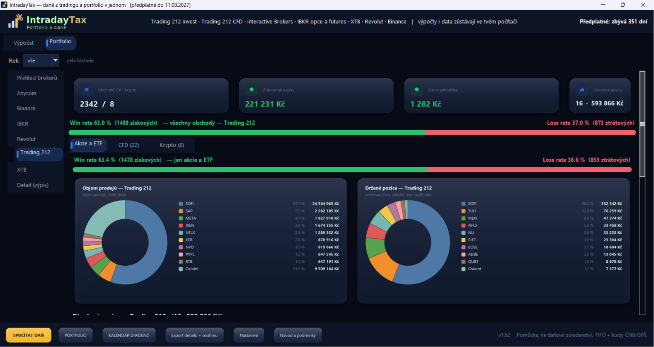
Task: Click the 332 342 Kč SOFI held value
Action: coord(611,204)
